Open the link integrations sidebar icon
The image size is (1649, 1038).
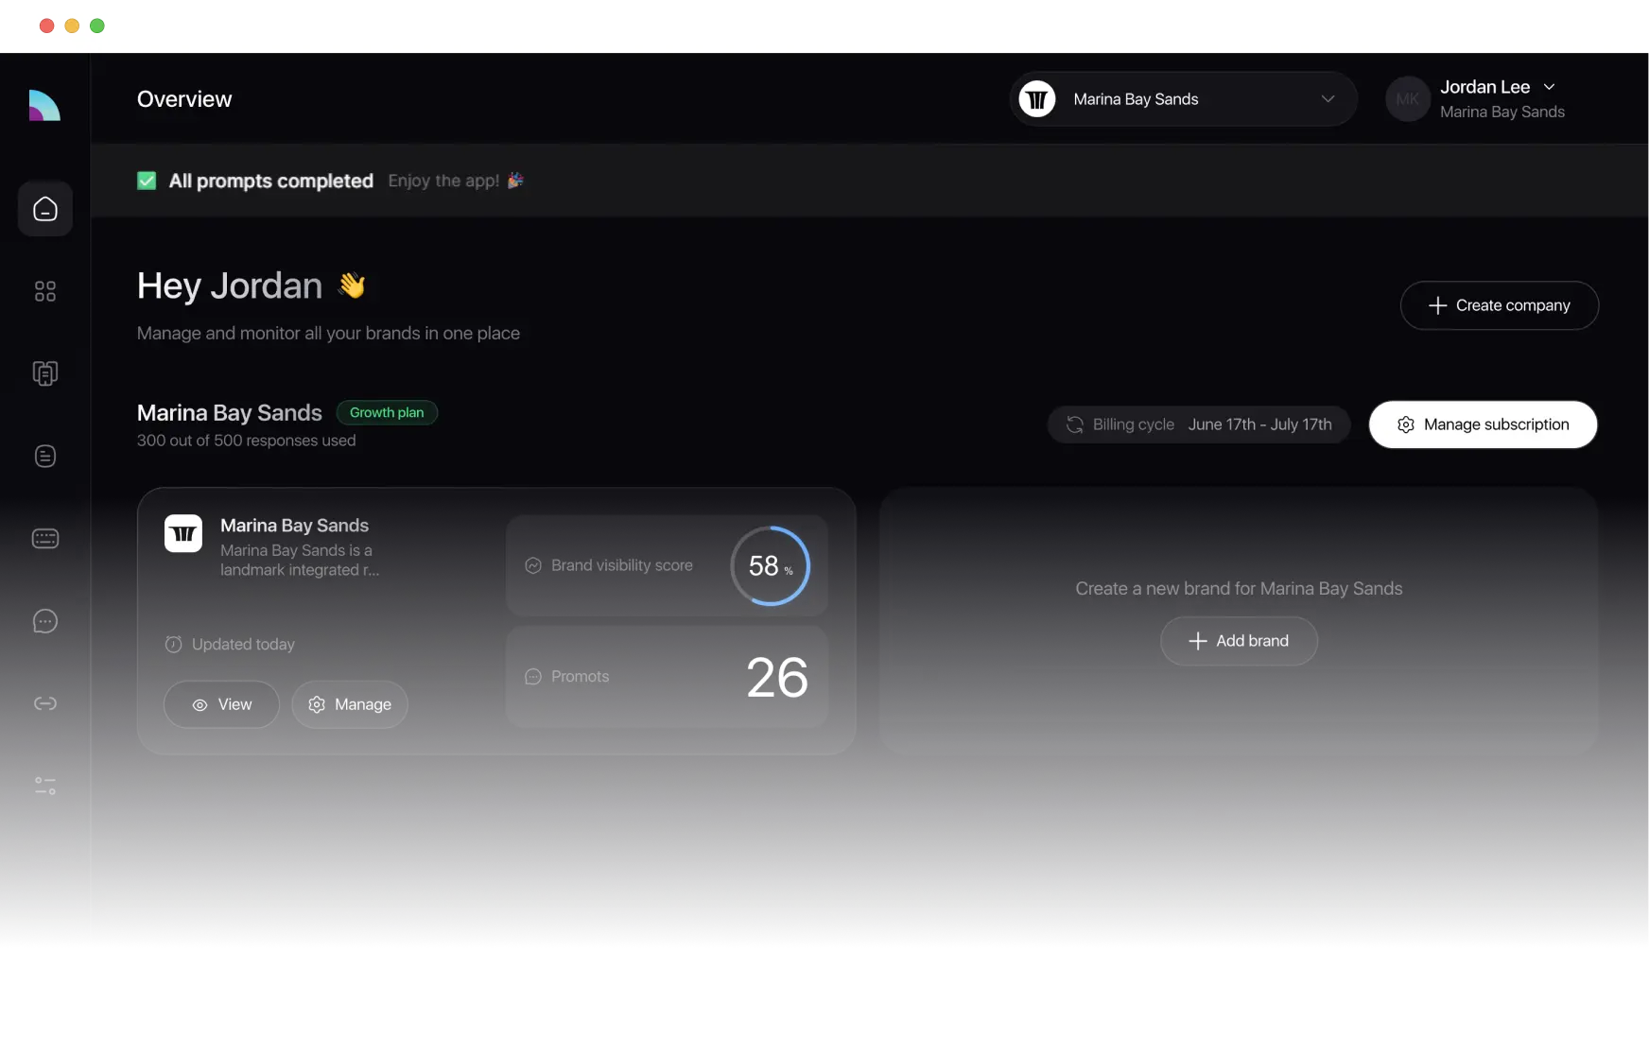click(x=45, y=703)
